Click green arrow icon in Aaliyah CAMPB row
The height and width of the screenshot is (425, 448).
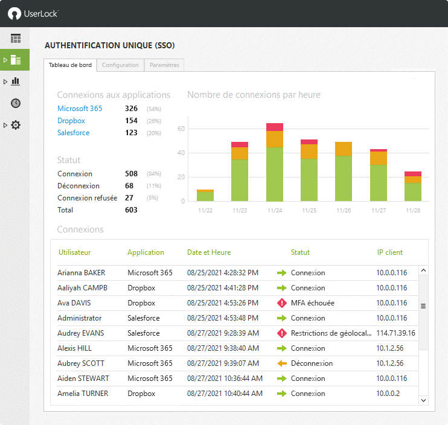coord(282,288)
